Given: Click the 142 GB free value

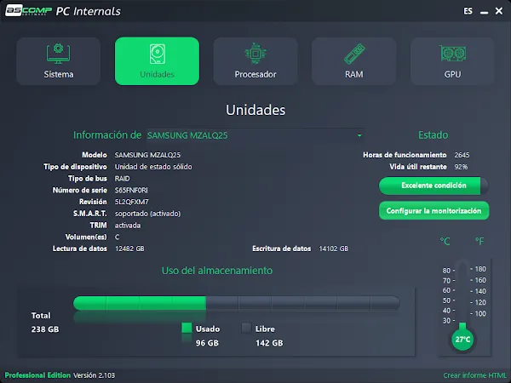Looking at the screenshot, I should pos(269,343).
